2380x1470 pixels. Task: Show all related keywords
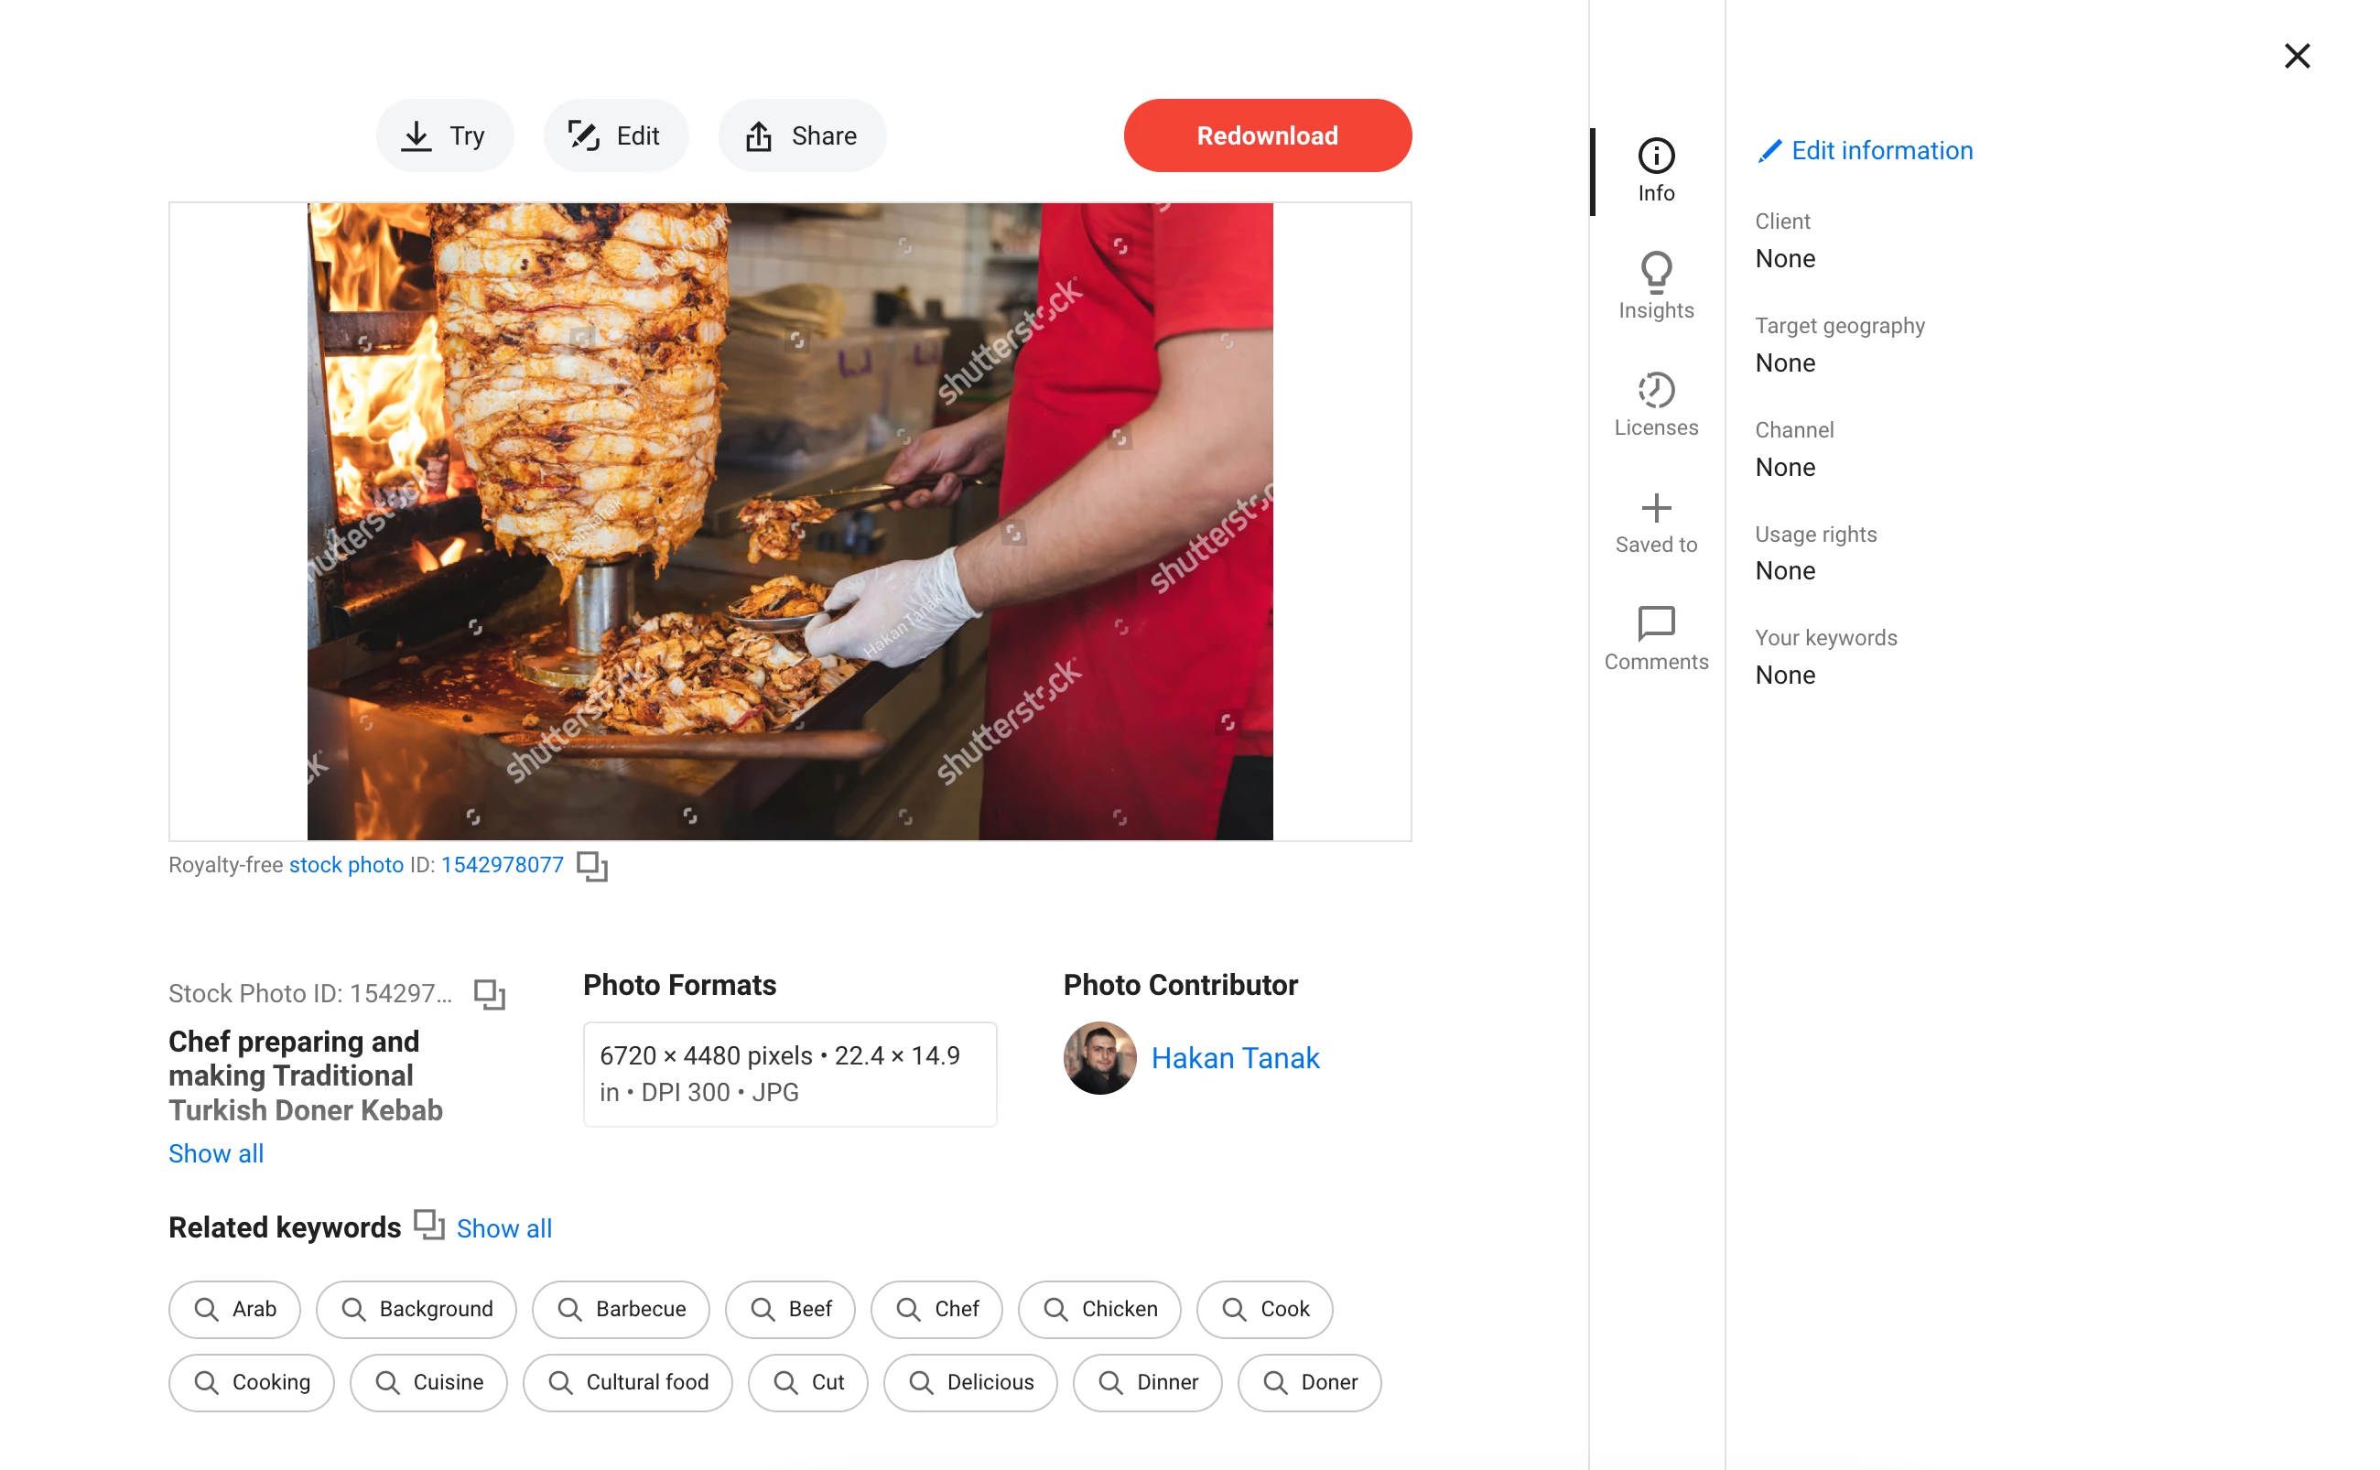coord(503,1228)
